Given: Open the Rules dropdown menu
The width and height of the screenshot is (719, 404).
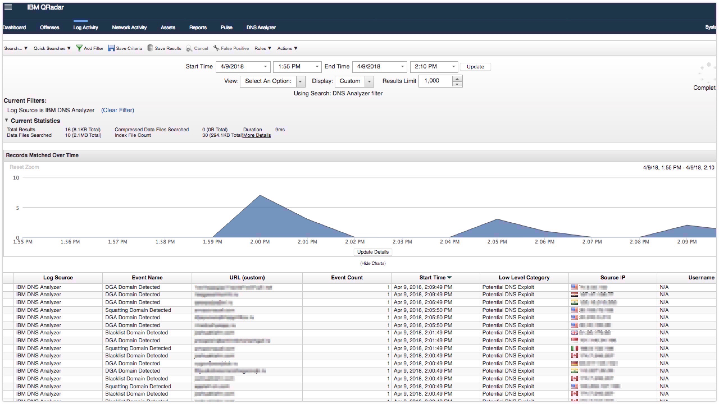Looking at the screenshot, I should 263,48.
